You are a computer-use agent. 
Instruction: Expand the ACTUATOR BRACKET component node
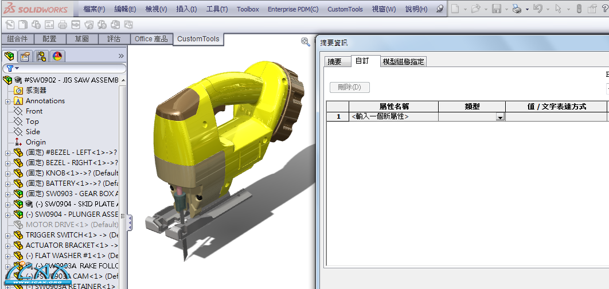click(7, 246)
